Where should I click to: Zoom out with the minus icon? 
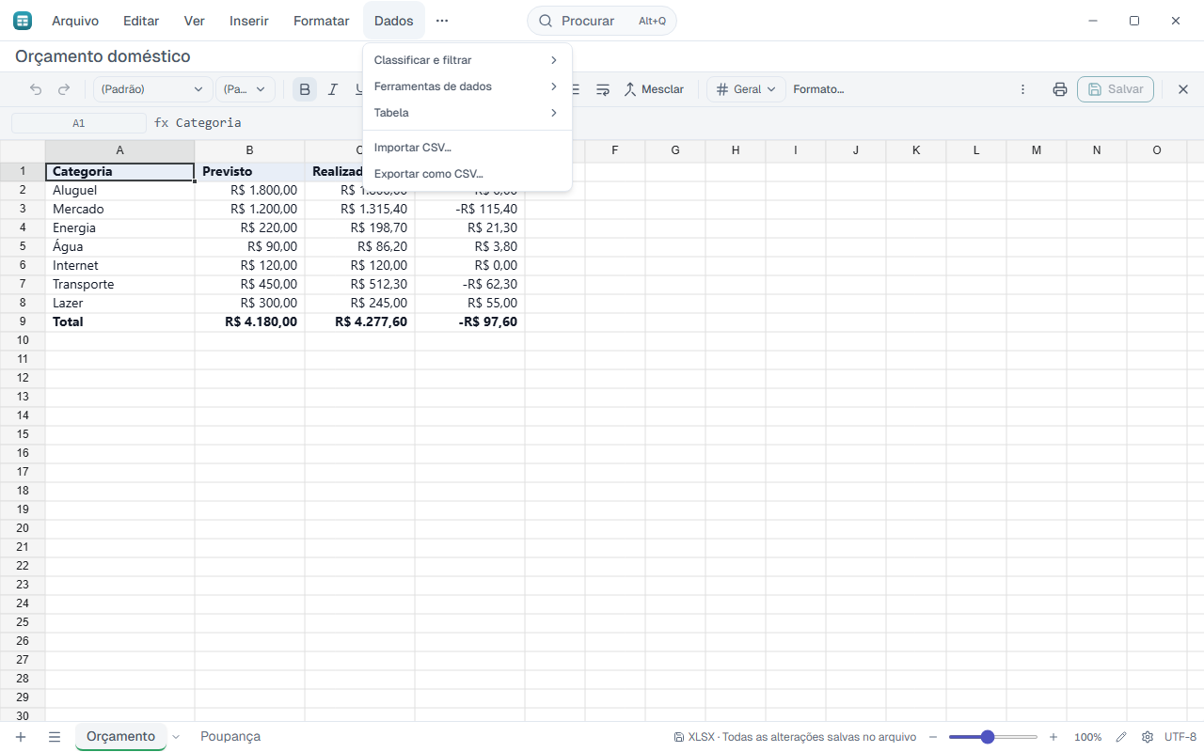(933, 737)
